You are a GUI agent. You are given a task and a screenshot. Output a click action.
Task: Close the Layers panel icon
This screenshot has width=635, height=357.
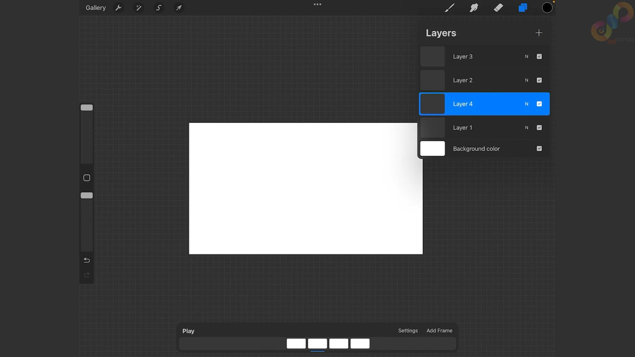[523, 8]
